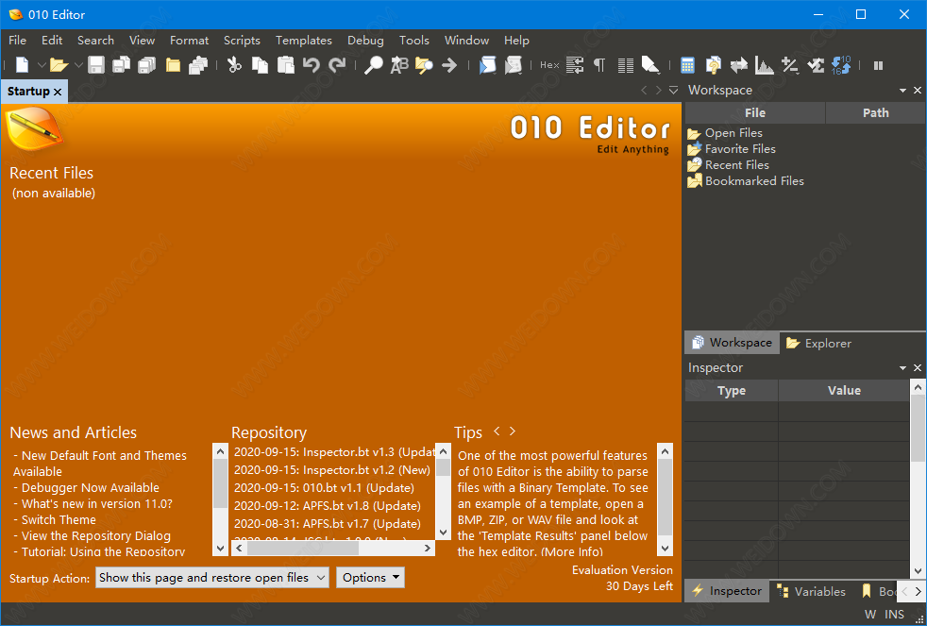Open the Debugger Now Available article
The image size is (927, 626).
91,488
